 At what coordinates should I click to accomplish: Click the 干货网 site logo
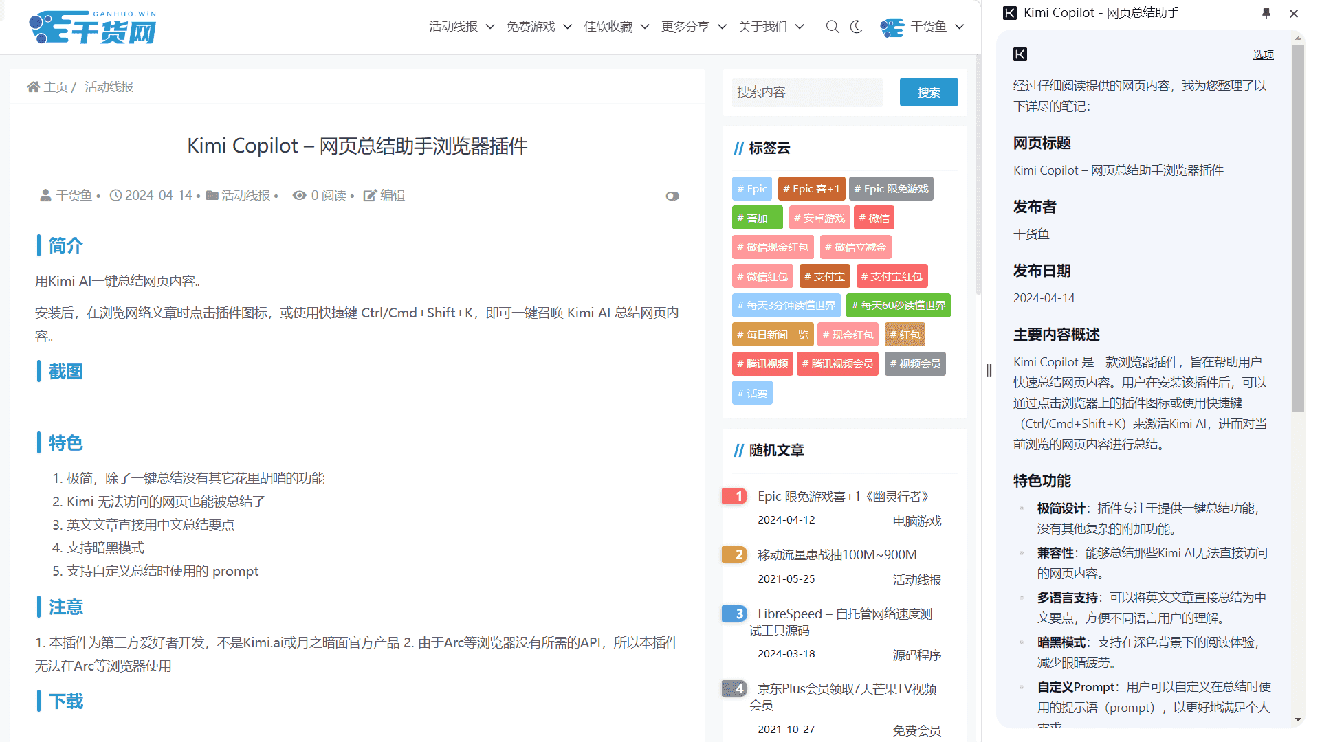pos(93,27)
